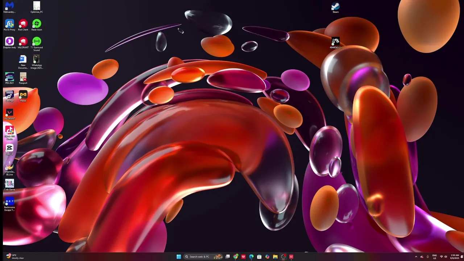
Task: Open Microsoft Store from the taskbar
Action: [259, 257]
